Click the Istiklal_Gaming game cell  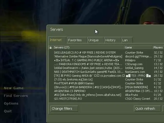[134, 68]
